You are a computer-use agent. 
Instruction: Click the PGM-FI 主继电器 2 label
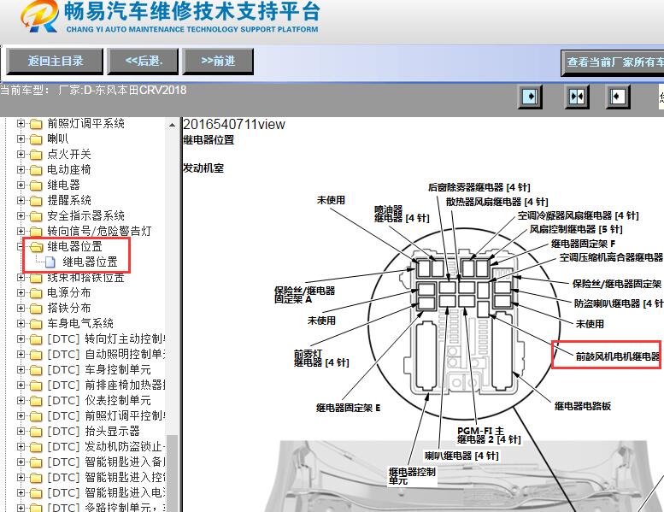489,435
